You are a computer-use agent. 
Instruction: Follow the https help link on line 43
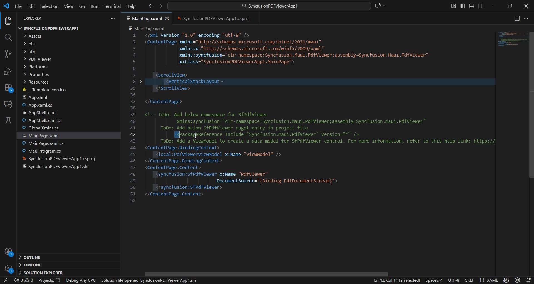[484, 141]
